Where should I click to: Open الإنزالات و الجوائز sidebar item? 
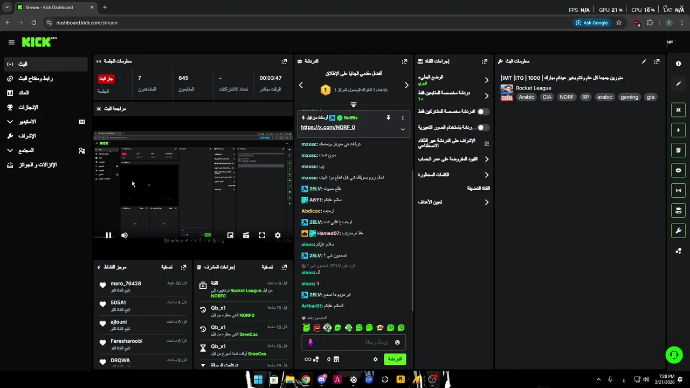tap(46, 165)
